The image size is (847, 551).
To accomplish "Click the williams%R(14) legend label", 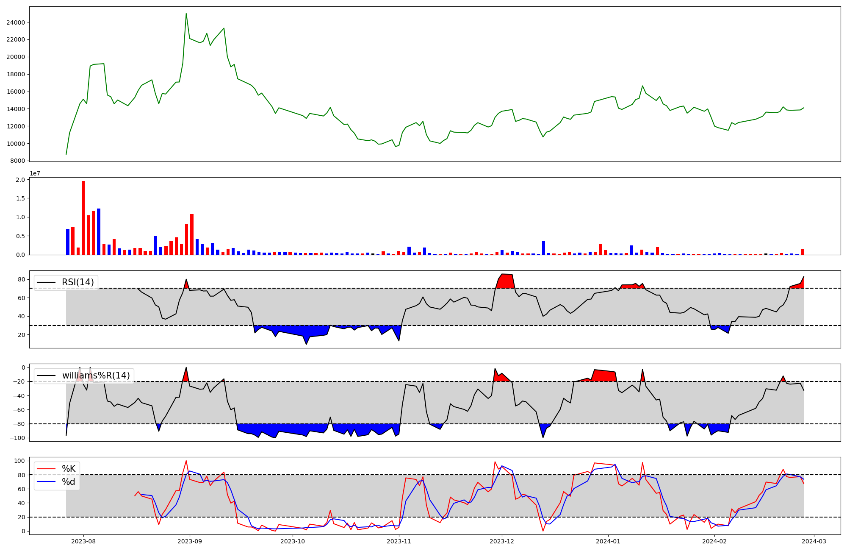I will (96, 376).
